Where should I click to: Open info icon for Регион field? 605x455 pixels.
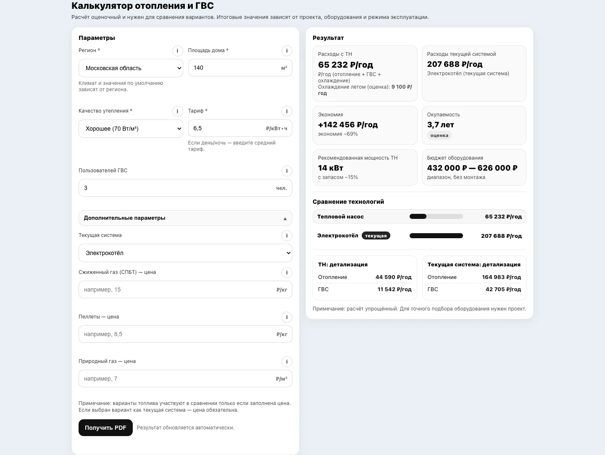point(177,51)
